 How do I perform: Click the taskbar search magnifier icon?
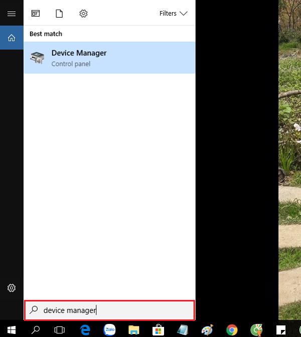pos(36,330)
